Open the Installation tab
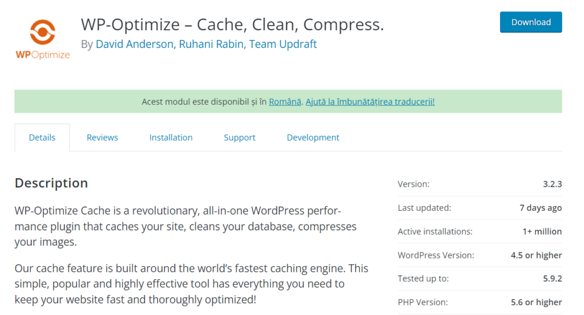This screenshot has width=584, height=315. pyautogui.click(x=171, y=137)
